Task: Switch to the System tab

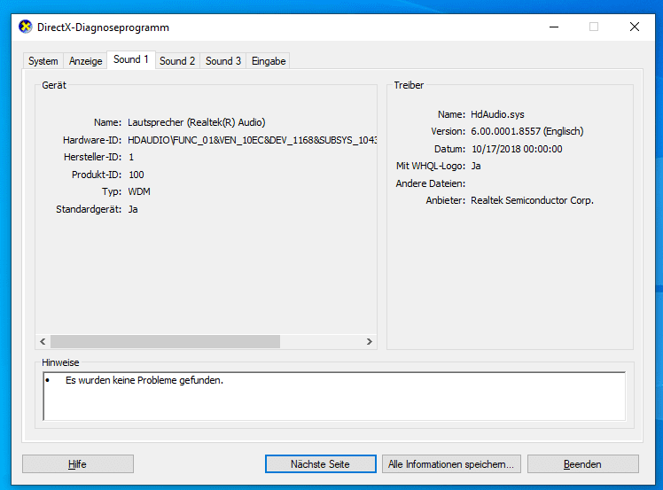Action: pos(43,61)
